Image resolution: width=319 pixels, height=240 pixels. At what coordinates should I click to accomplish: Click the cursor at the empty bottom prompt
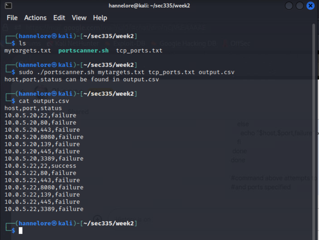20,231
